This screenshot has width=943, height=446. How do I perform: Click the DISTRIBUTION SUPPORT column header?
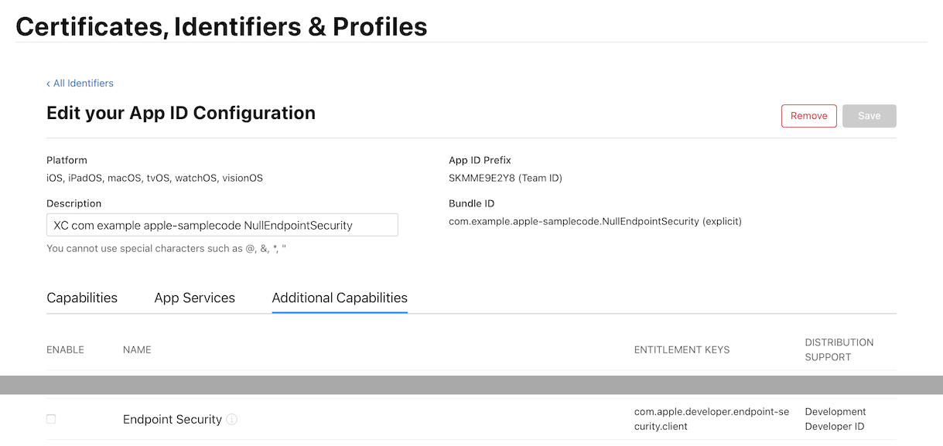point(839,349)
